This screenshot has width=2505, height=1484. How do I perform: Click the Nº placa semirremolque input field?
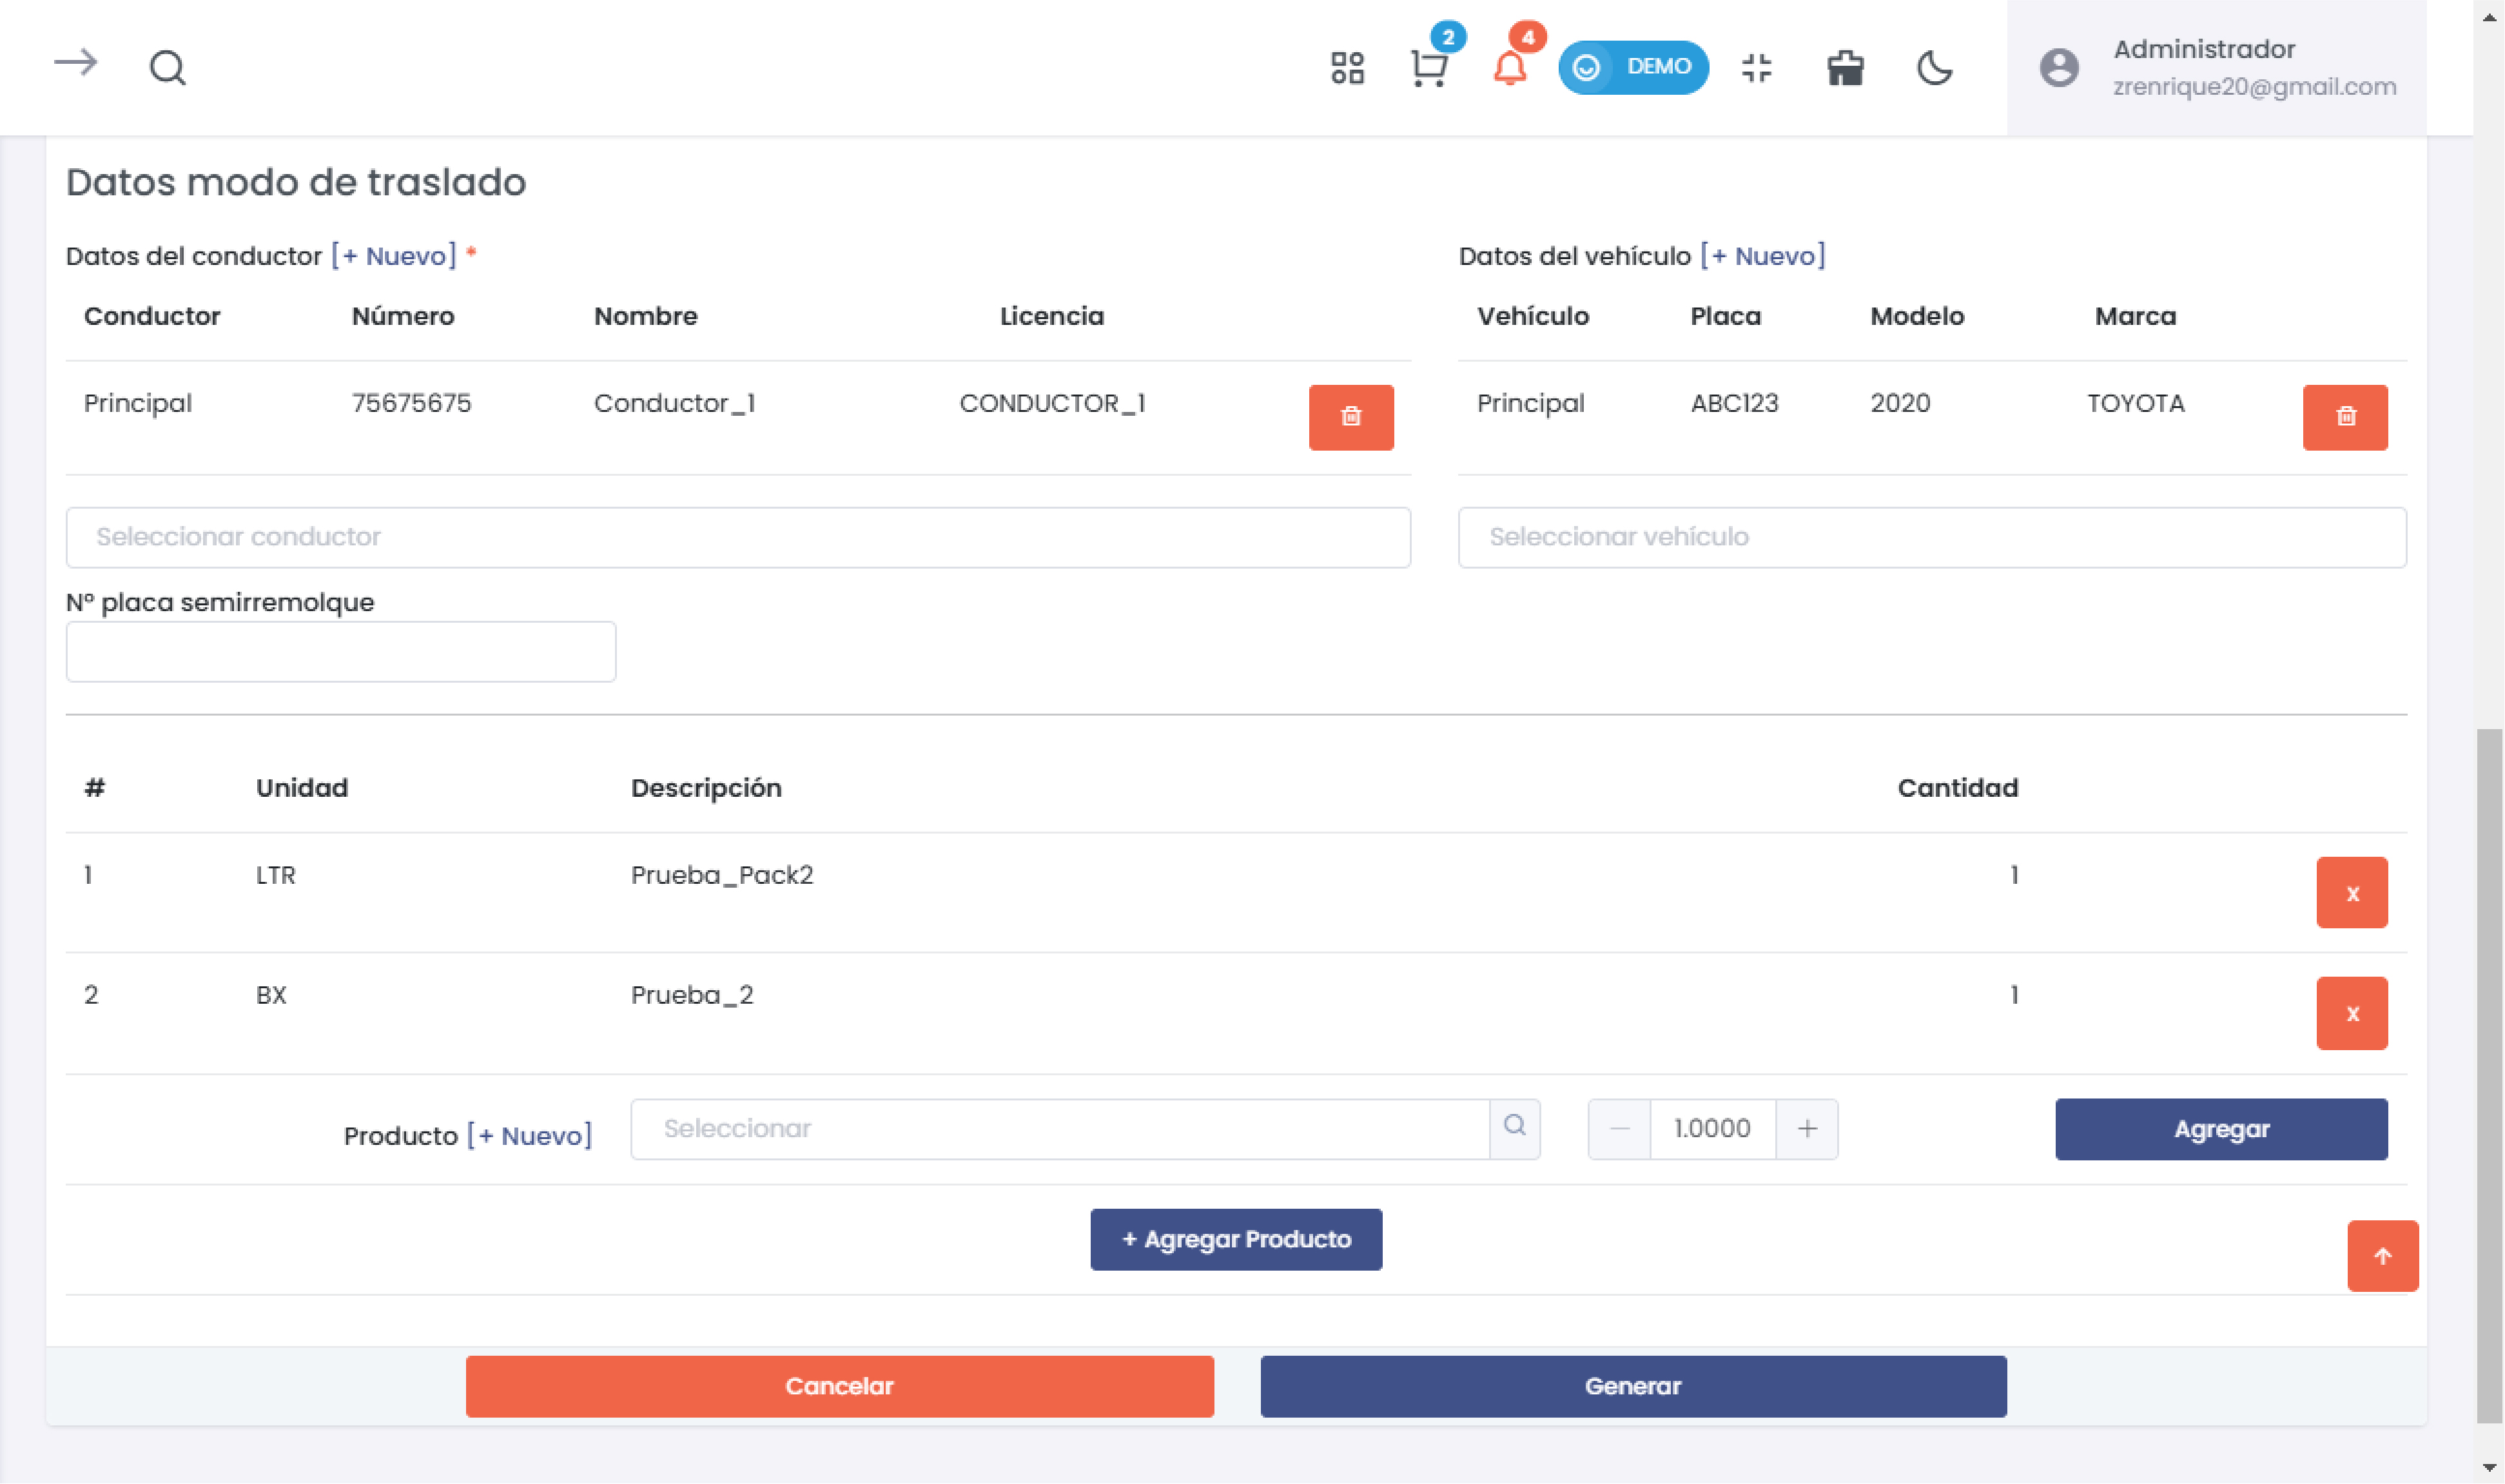click(340, 652)
